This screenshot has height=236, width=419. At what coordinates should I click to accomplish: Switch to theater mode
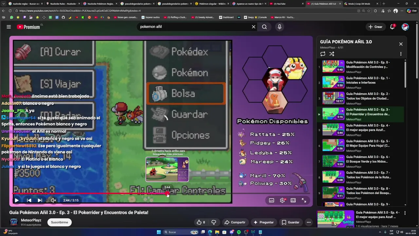point(293,200)
